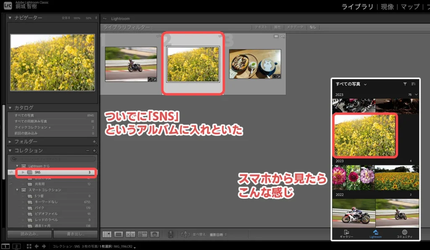Viewport: 430px width, 250px height.
Task: Select the coffee and cake photo thumbnail
Action: [255, 63]
